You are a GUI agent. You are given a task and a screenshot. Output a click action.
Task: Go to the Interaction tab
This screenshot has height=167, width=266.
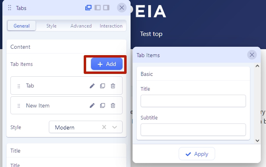click(x=111, y=26)
